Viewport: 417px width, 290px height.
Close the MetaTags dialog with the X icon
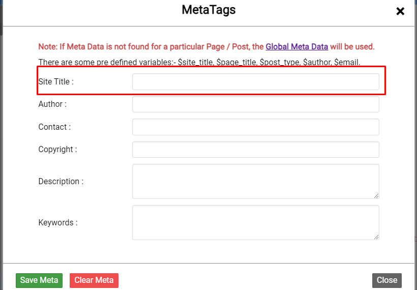click(400, 11)
